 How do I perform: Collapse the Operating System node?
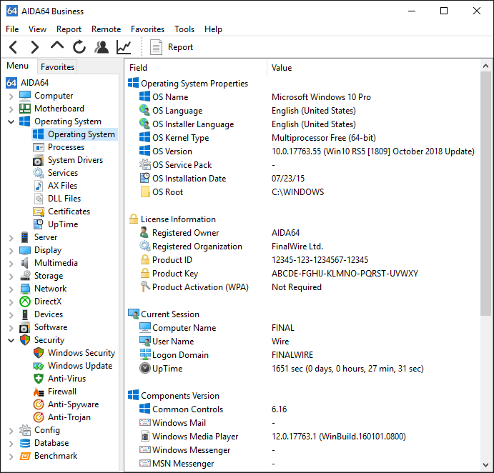pos(11,121)
